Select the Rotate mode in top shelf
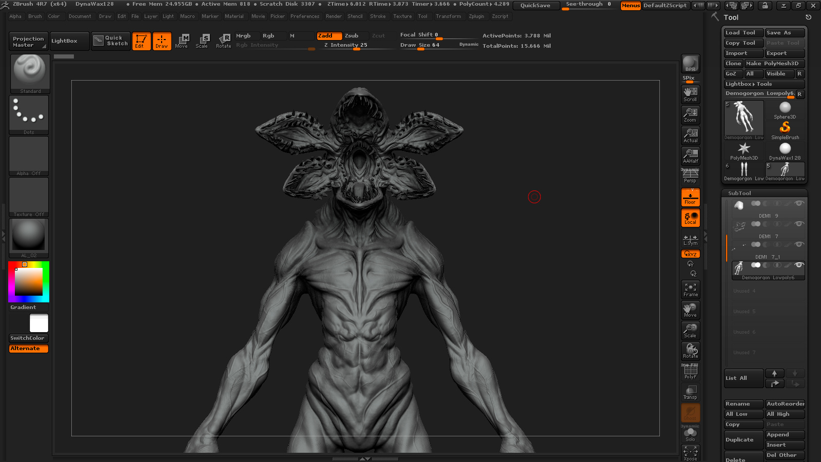This screenshot has width=821, height=462. [223, 41]
